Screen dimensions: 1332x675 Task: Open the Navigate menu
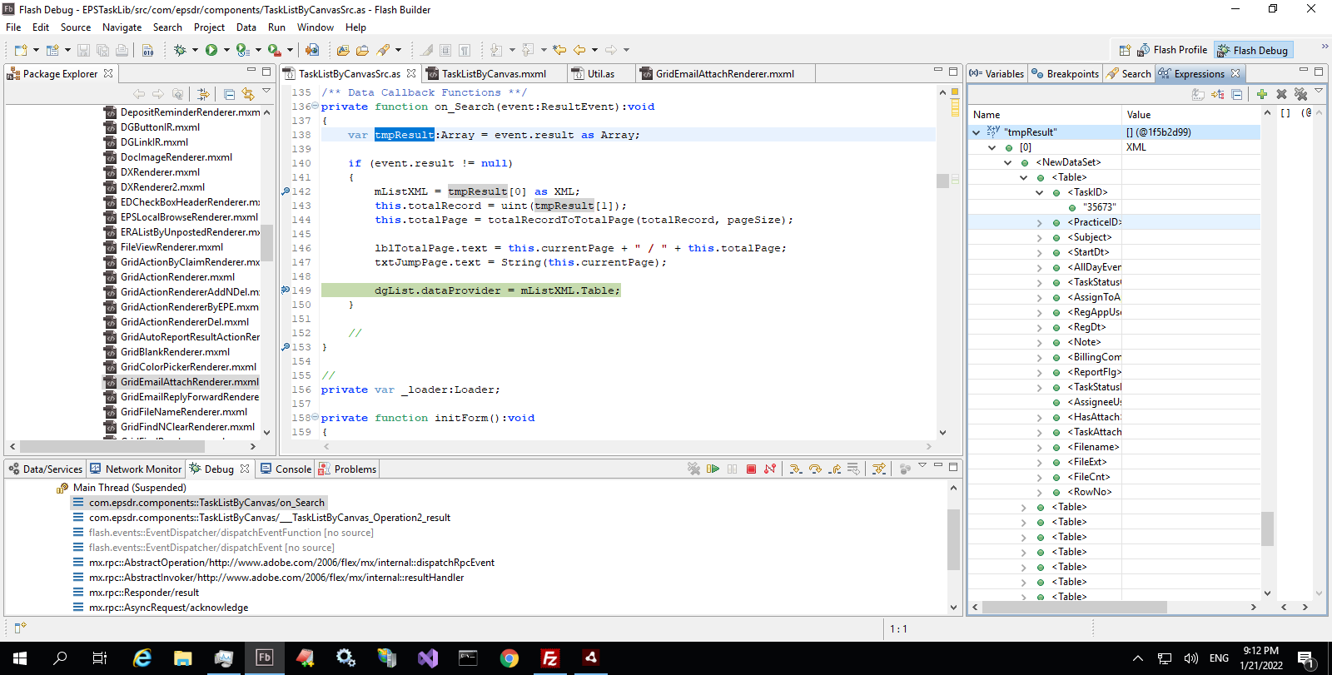point(122,27)
